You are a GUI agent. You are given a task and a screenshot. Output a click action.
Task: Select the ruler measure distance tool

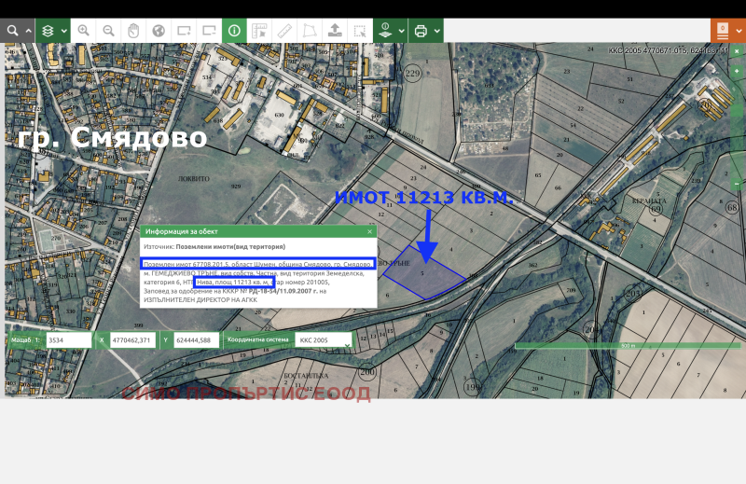click(284, 31)
